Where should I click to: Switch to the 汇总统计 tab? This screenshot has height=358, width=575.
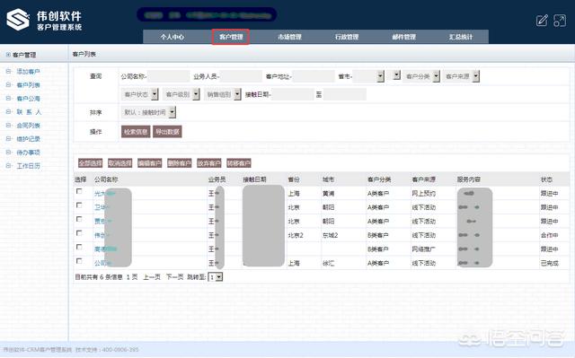pyautogui.click(x=461, y=37)
